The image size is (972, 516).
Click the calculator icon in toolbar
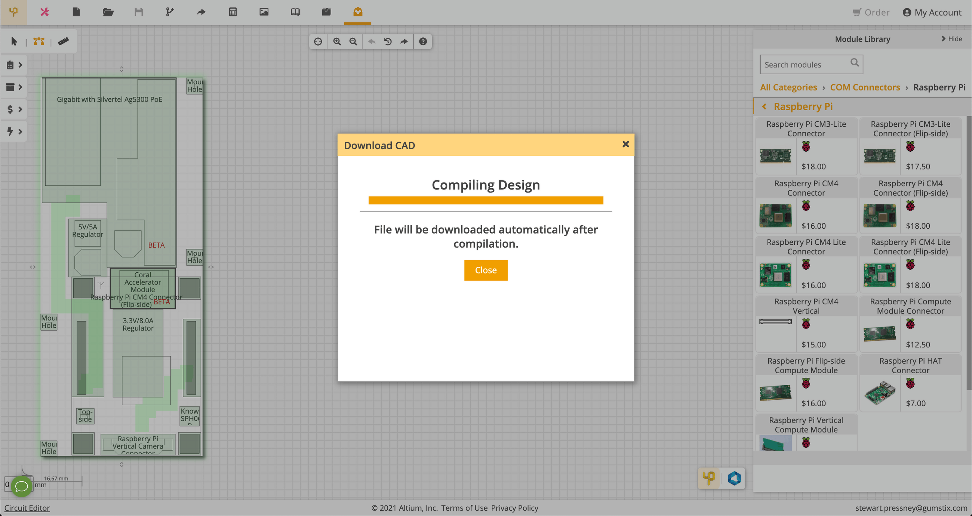[x=233, y=12]
